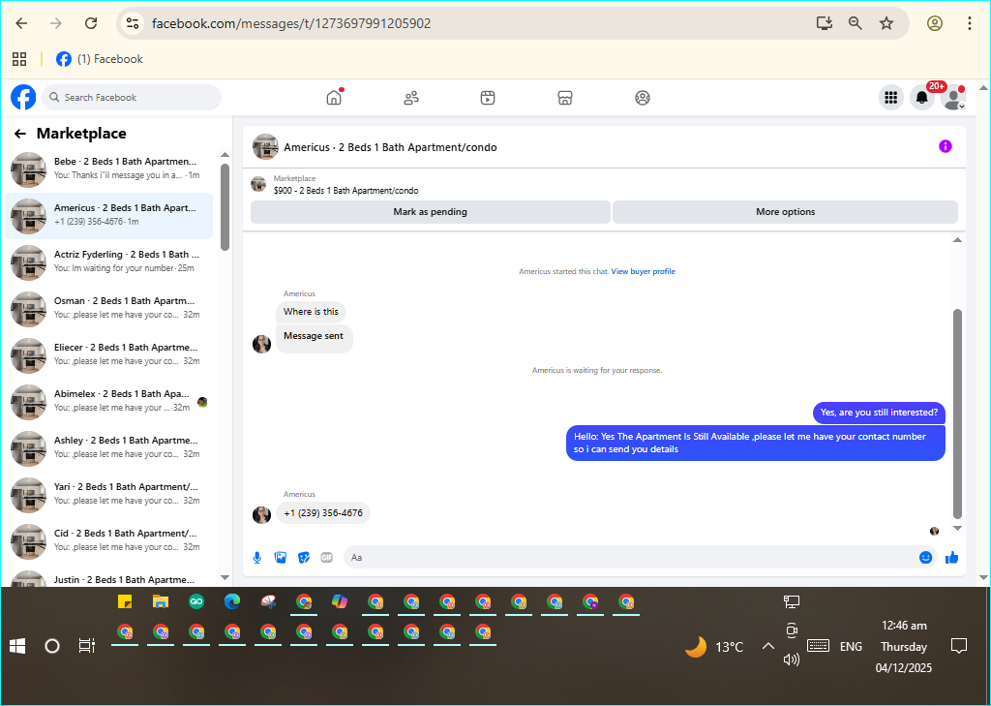Click the listing thumbnail in chat header

(265, 147)
